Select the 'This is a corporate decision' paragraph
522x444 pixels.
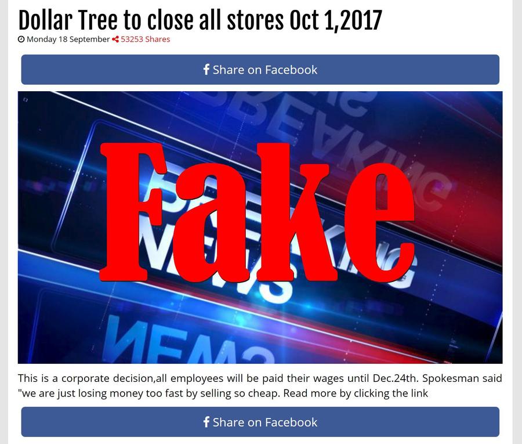(260, 386)
